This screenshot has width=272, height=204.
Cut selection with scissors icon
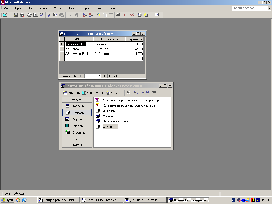[49, 15]
